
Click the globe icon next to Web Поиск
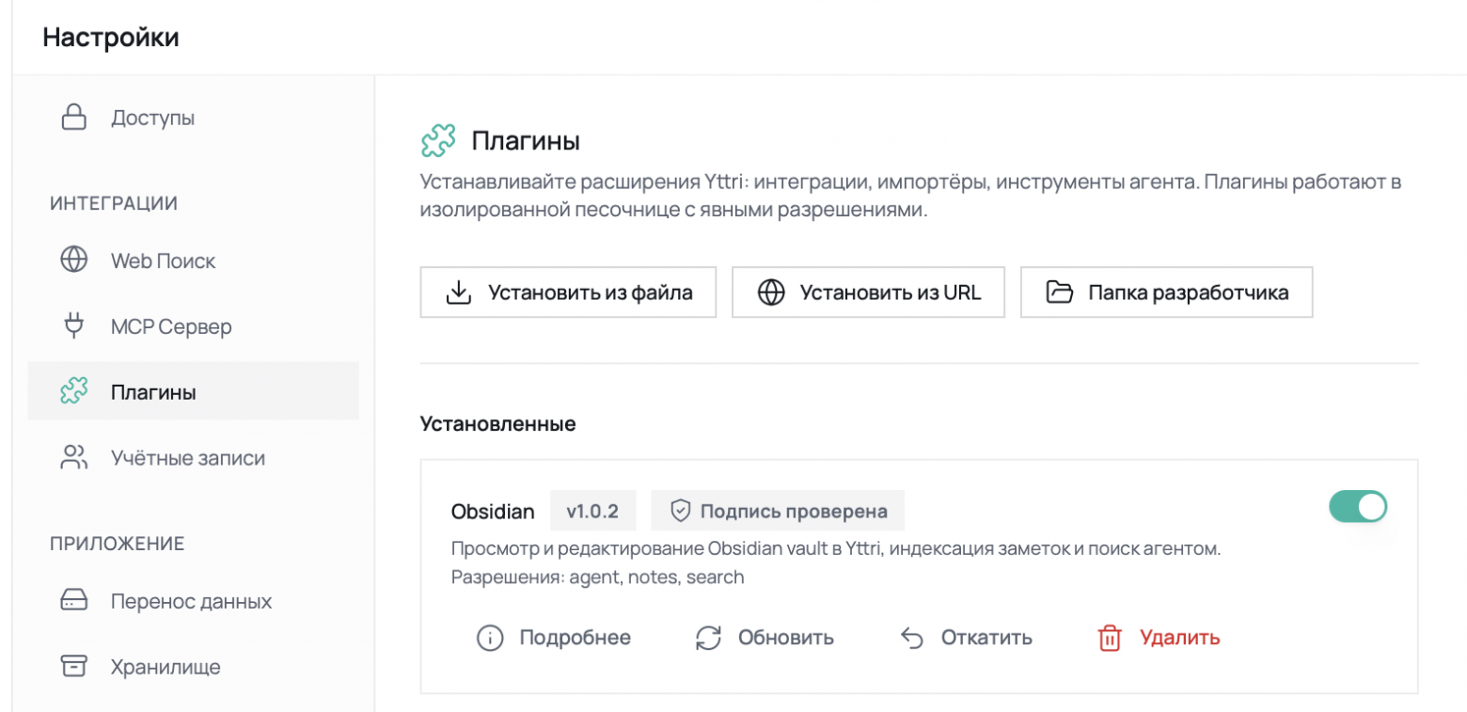pos(73,260)
